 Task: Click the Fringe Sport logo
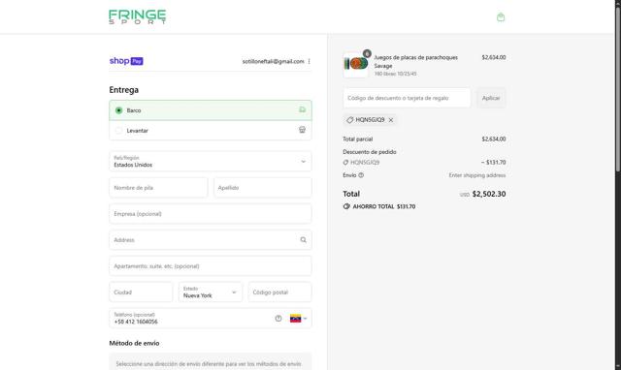138,17
